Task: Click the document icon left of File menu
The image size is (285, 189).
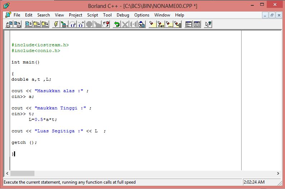Action: click(8, 15)
